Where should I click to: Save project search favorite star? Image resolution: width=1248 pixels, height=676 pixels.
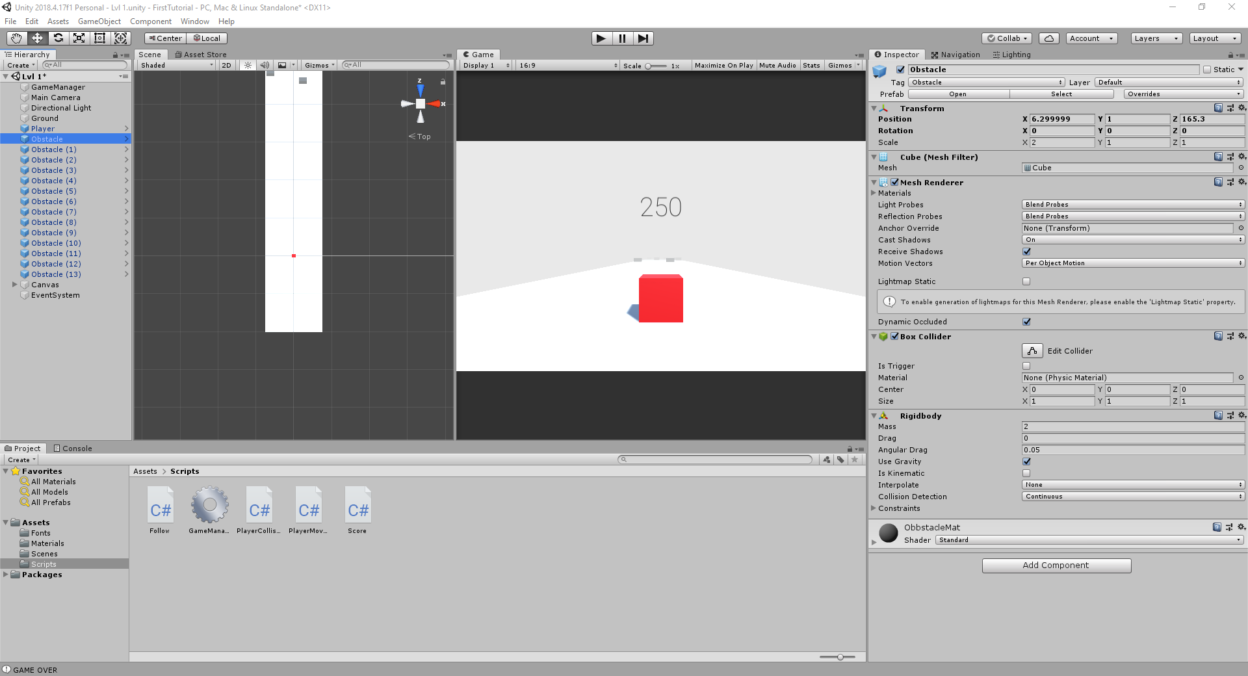[x=855, y=460]
